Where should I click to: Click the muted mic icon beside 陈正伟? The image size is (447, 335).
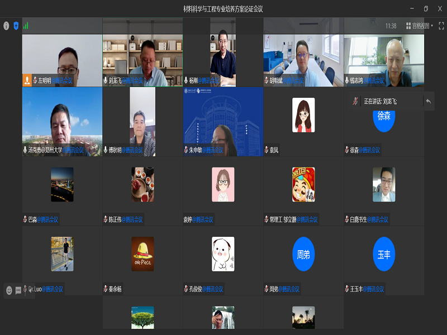pyautogui.click(x=106, y=219)
